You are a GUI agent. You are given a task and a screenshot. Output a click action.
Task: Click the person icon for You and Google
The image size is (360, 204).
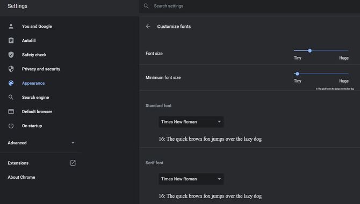(11, 26)
